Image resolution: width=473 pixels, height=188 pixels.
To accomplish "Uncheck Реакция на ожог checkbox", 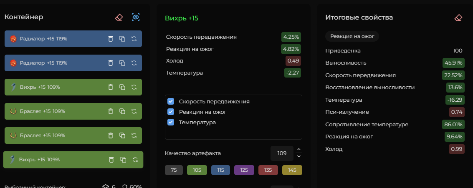I will click(x=170, y=112).
